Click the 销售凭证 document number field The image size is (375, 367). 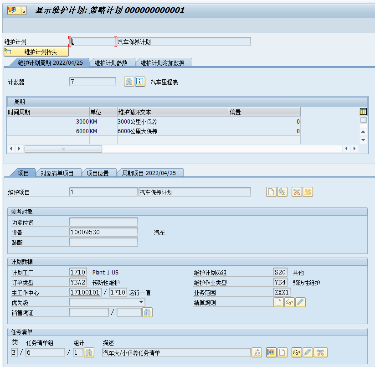[x=89, y=312]
